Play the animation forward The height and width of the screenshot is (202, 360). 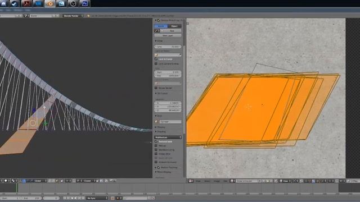[75, 198]
